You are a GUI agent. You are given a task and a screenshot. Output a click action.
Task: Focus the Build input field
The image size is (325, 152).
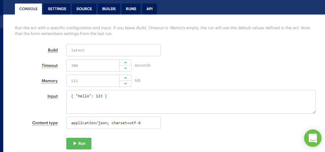pos(113,50)
